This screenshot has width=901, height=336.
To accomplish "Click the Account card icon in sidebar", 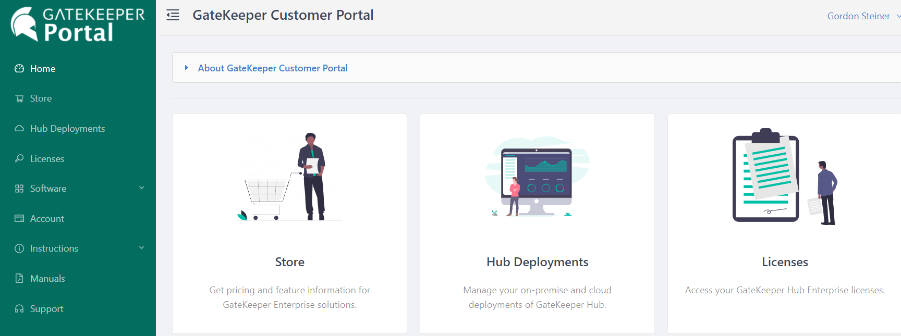I will pyautogui.click(x=19, y=219).
